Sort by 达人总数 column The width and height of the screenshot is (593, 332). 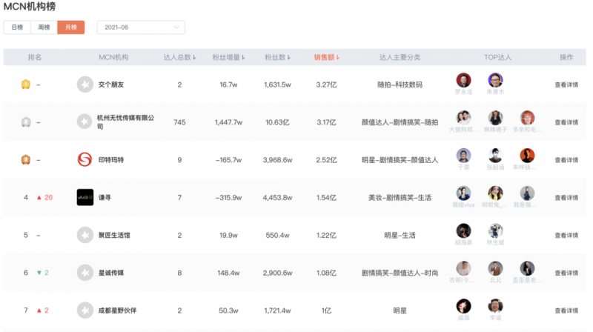(x=179, y=57)
